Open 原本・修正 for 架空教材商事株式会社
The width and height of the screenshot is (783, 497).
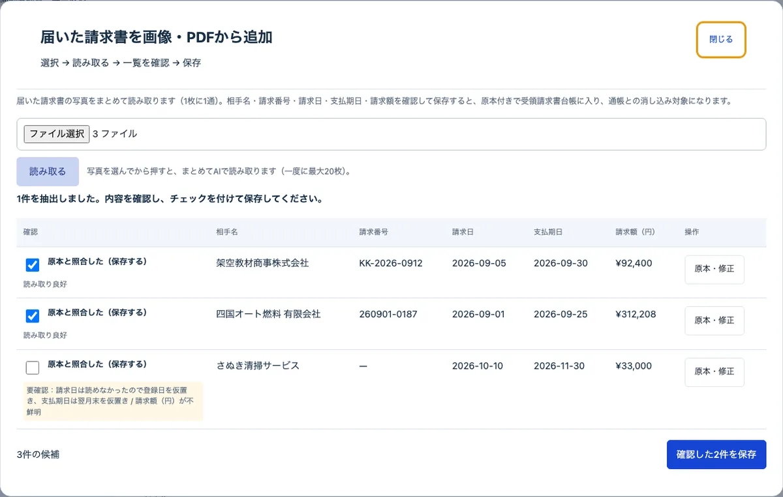pyautogui.click(x=714, y=270)
